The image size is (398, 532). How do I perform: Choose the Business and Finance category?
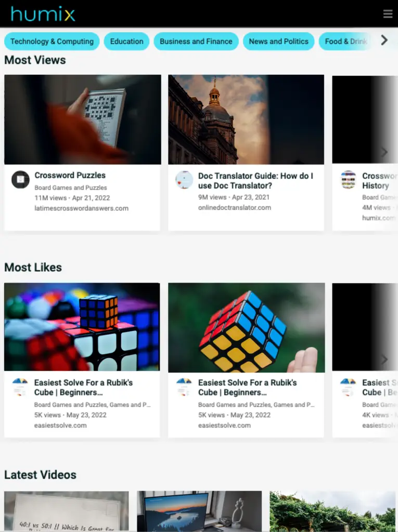(196, 42)
